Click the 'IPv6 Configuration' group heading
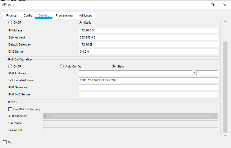The width and height of the screenshot is (231, 148). (x=20, y=59)
